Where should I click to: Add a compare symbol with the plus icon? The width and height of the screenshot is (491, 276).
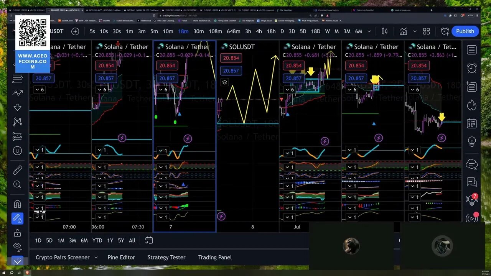(x=75, y=31)
